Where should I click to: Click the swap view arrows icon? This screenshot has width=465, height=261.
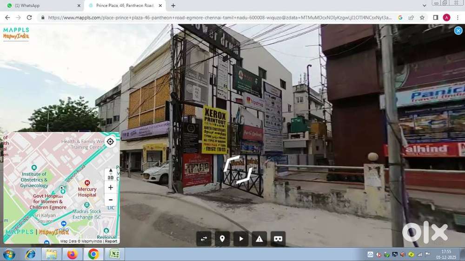(204, 239)
